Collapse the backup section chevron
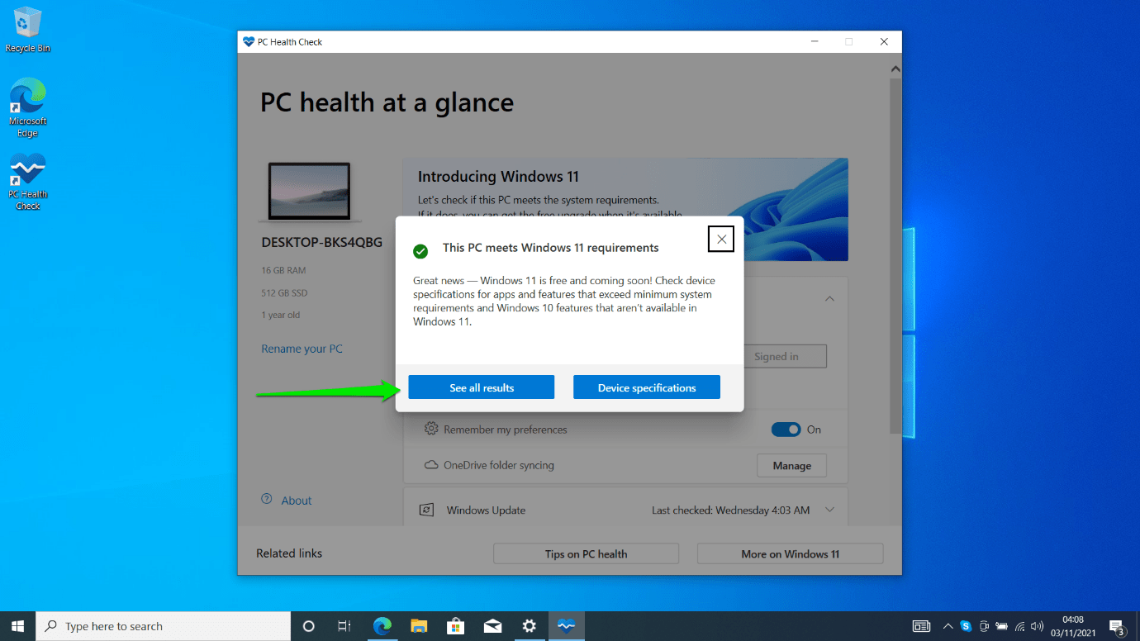The width and height of the screenshot is (1140, 641). 830,298
